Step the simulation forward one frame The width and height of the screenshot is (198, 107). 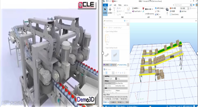150,9
